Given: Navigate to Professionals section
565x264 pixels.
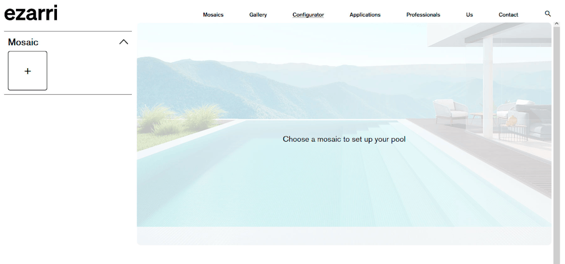Looking at the screenshot, I should click(423, 15).
